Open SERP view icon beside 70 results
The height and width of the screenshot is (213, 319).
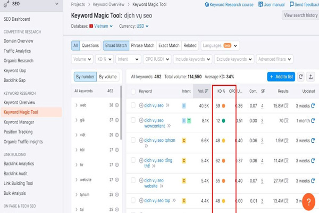coord(287,121)
